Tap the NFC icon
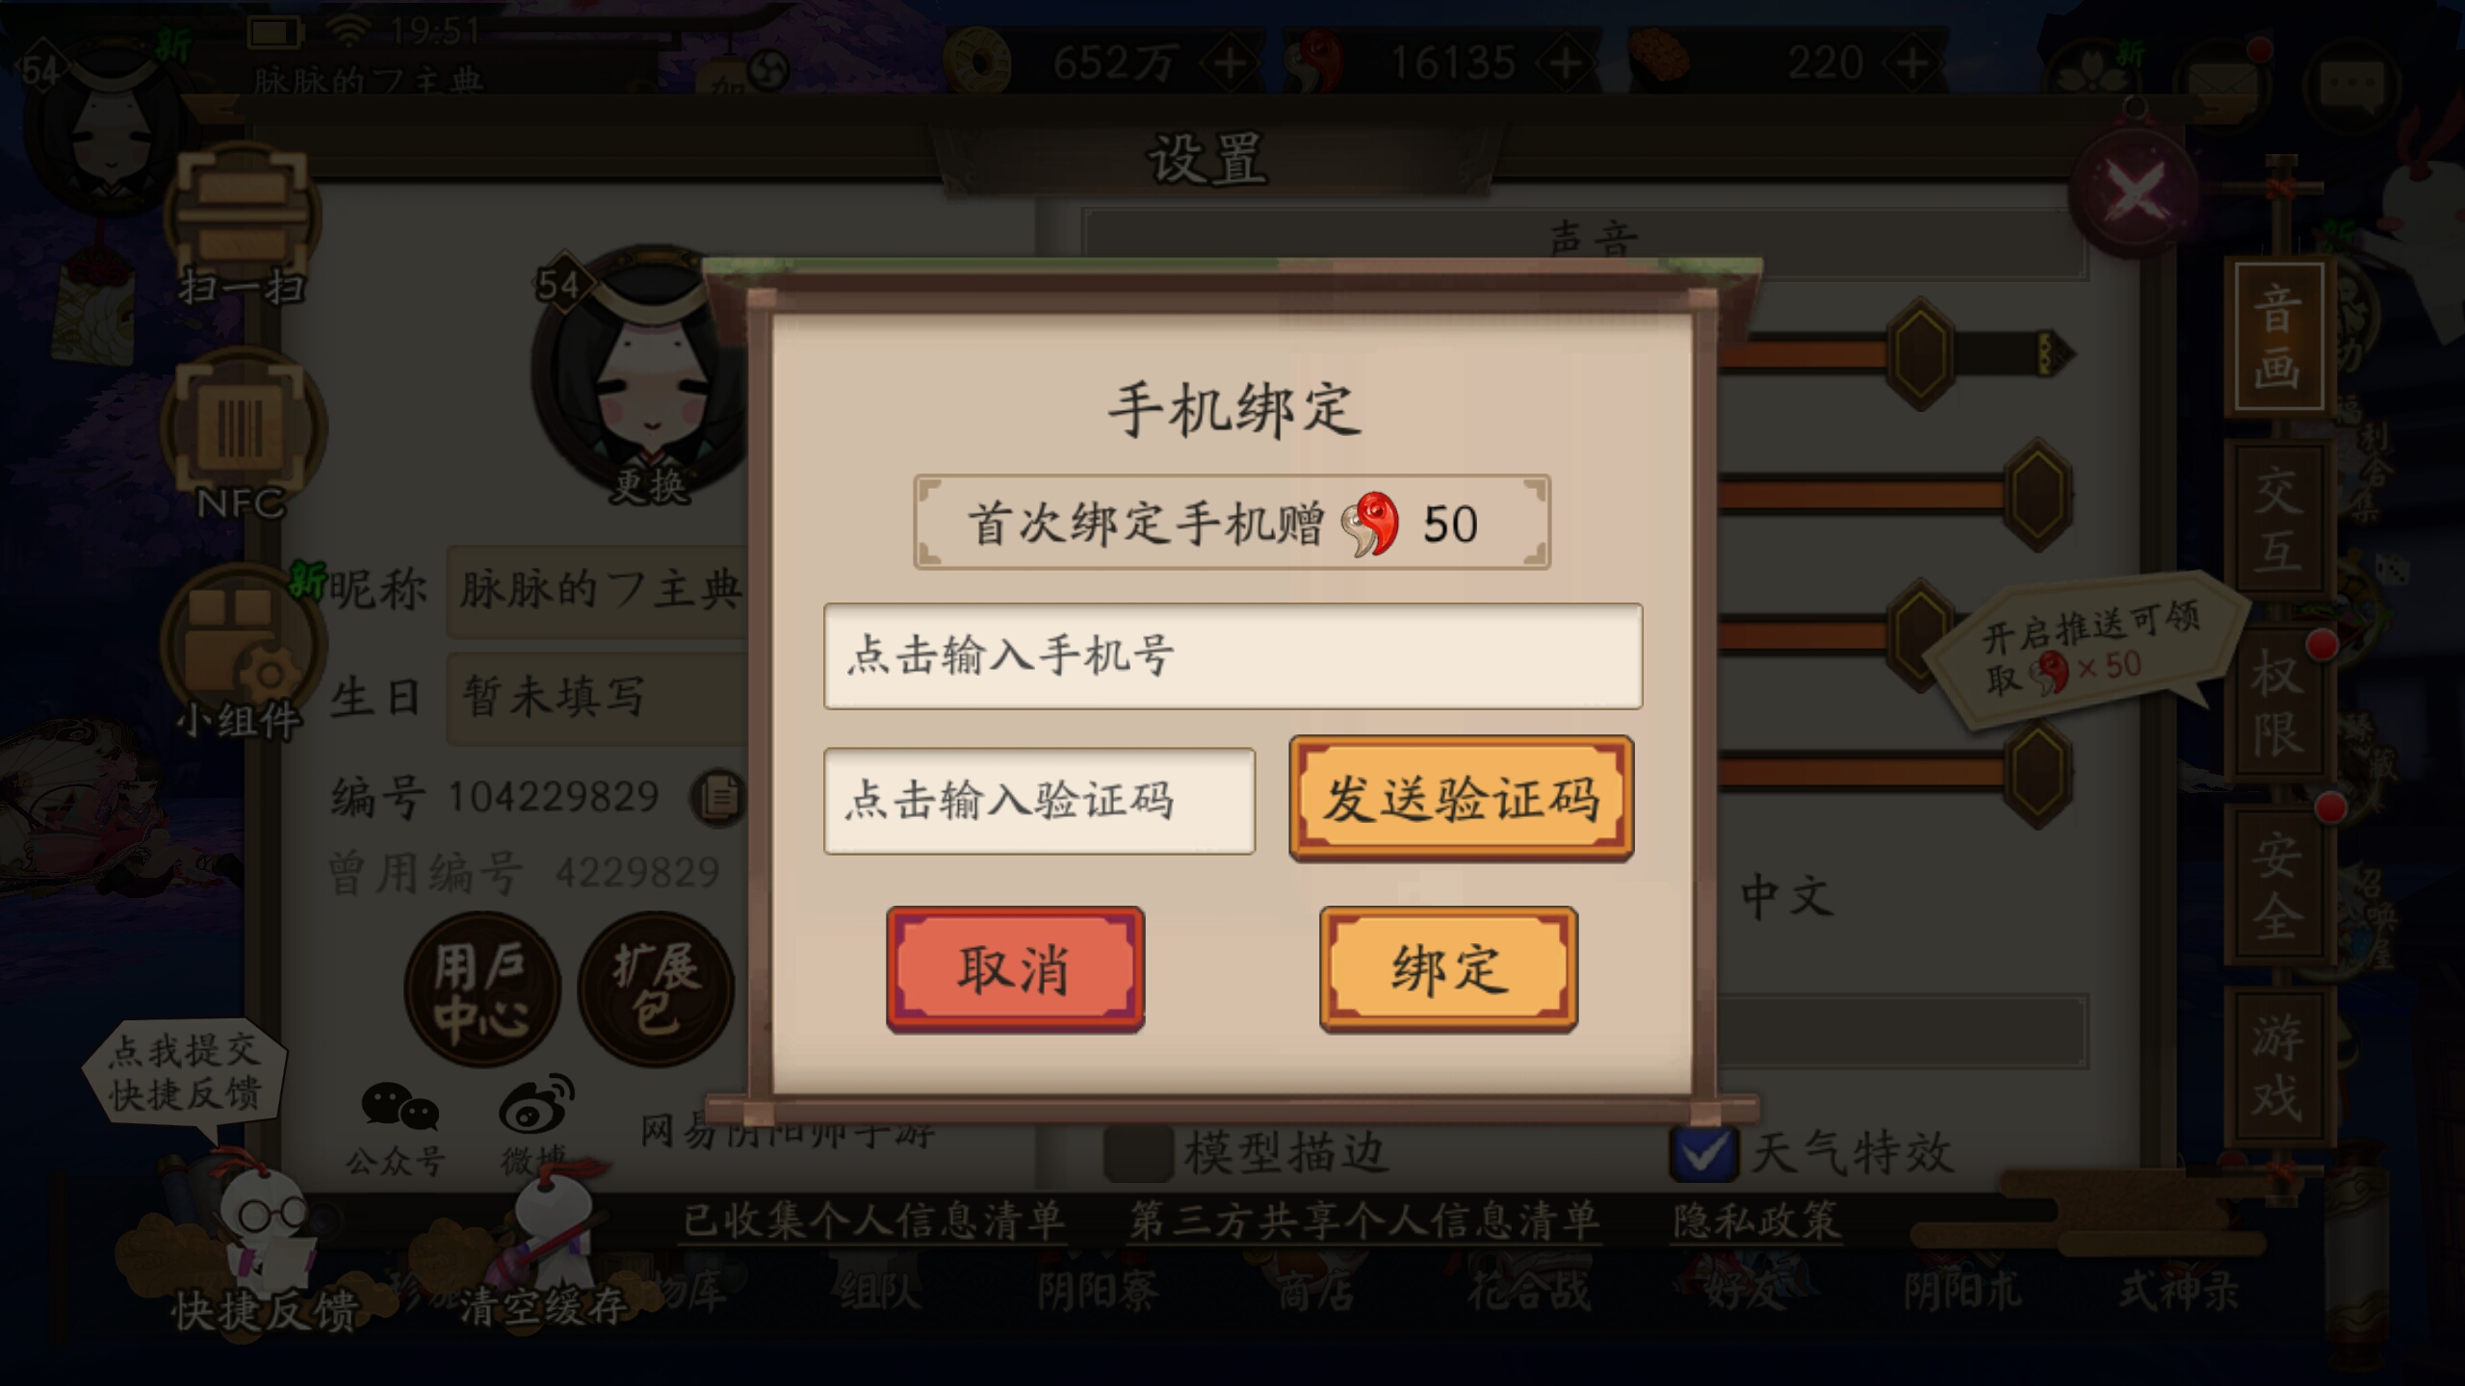2465x1386 pixels. (x=243, y=428)
